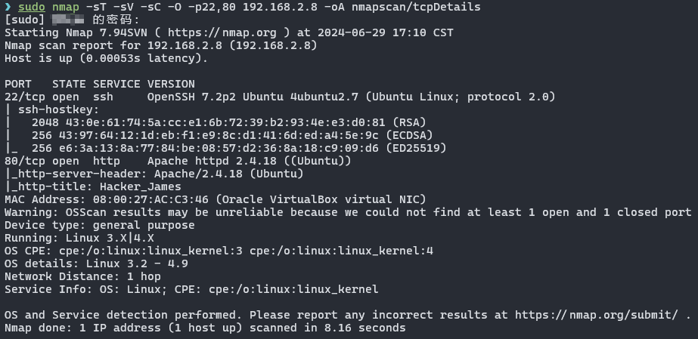This screenshot has height=339, width=698.
Task: Click the green prompt arrow symbol
Action: tap(8, 8)
